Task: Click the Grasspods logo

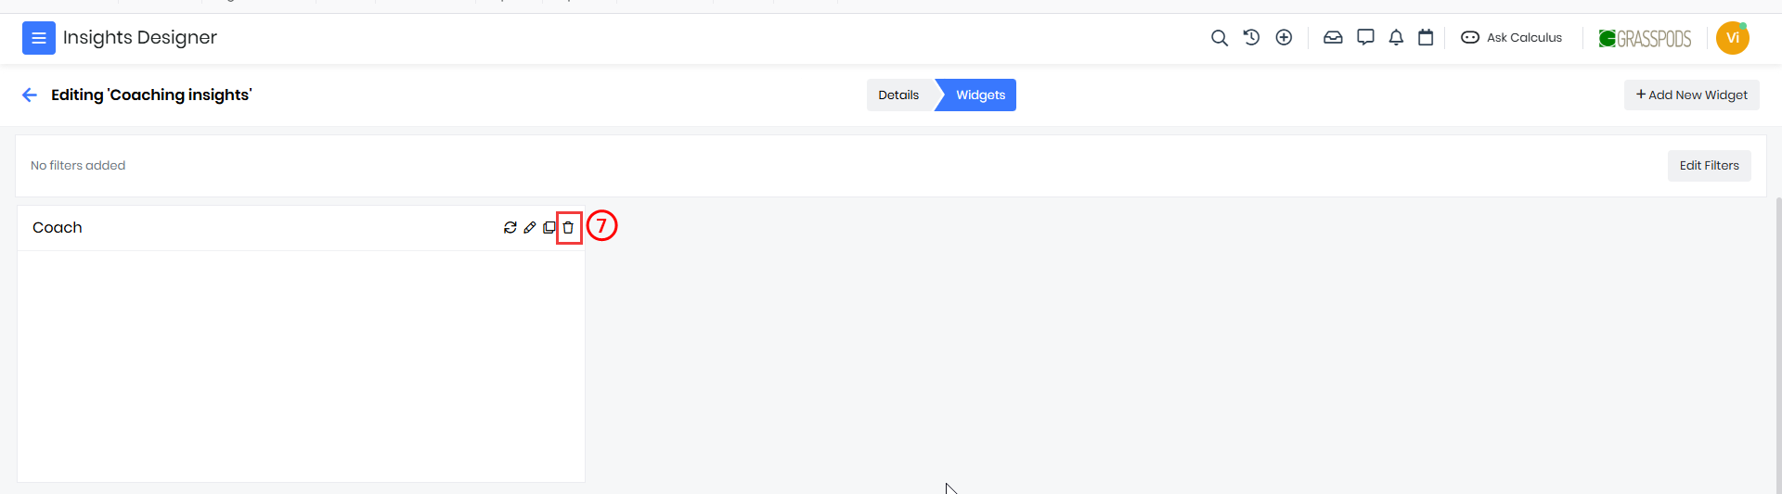Action: [1645, 38]
